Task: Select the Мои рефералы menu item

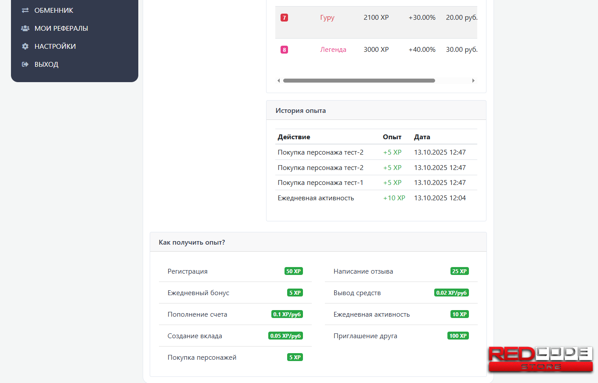Action: (x=61, y=28)
